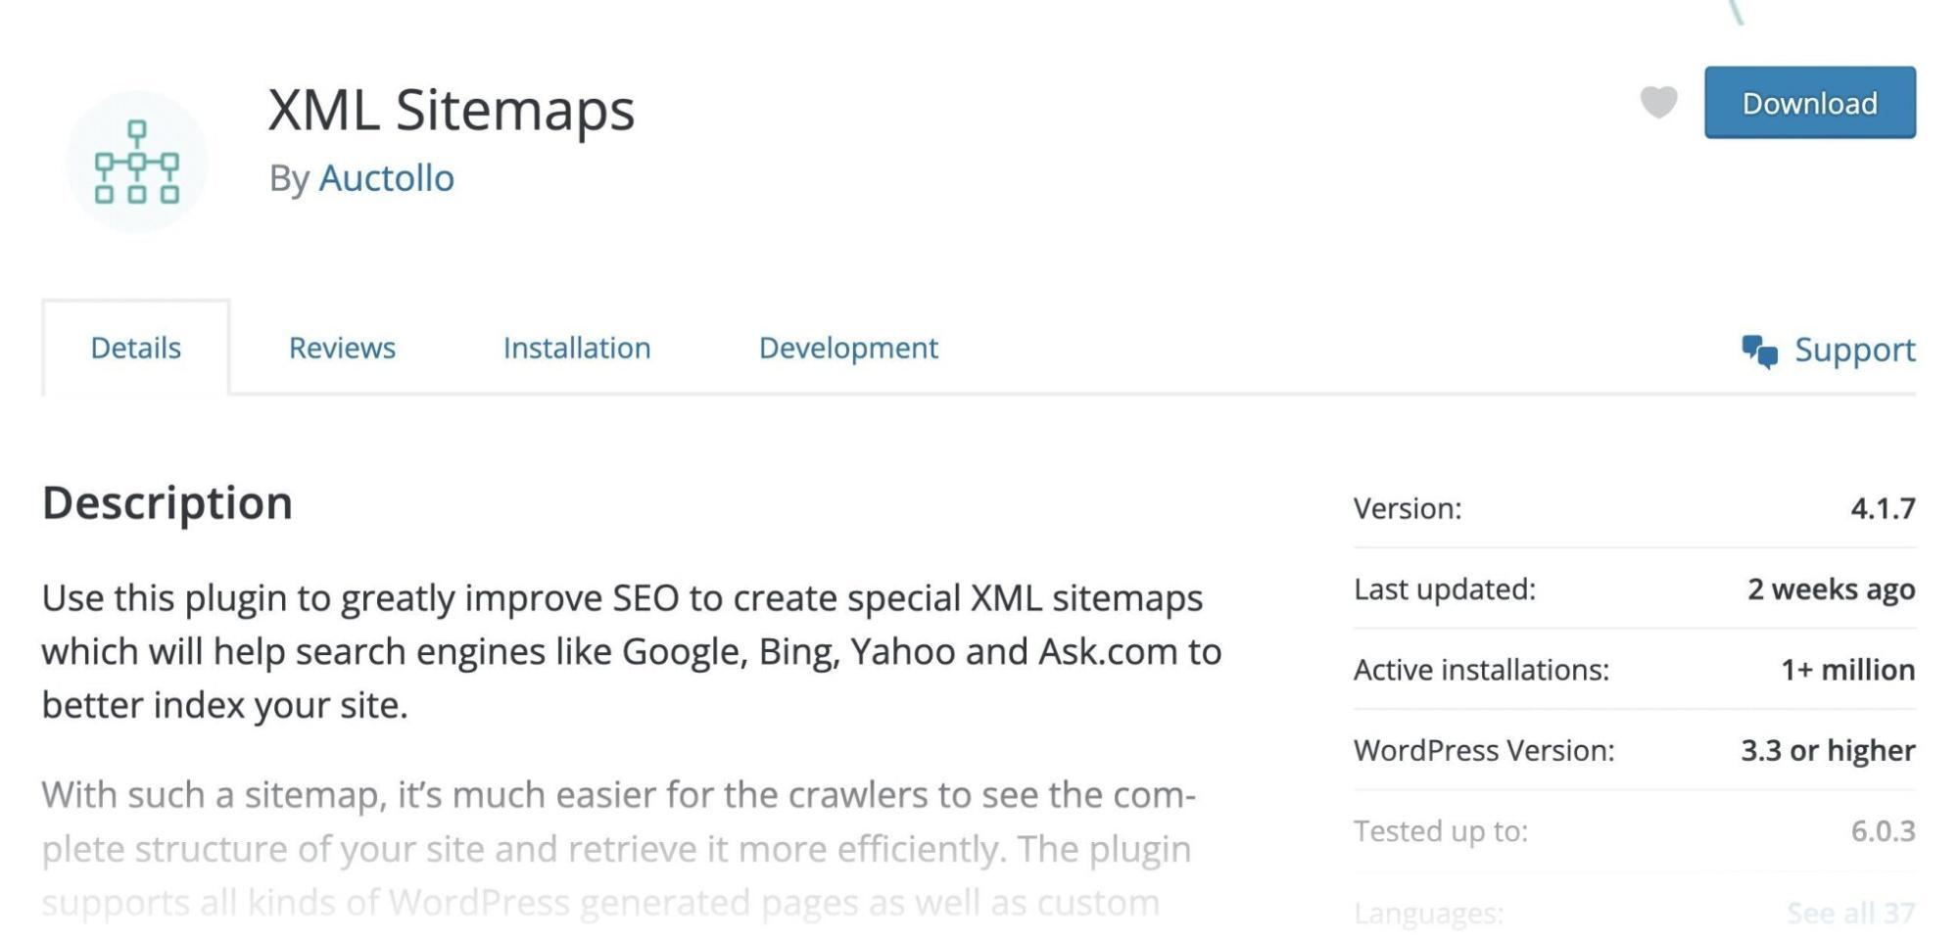Toggle the favorite heart for this plugin
The image size is (1958, 941).
tap(1660, 103)
